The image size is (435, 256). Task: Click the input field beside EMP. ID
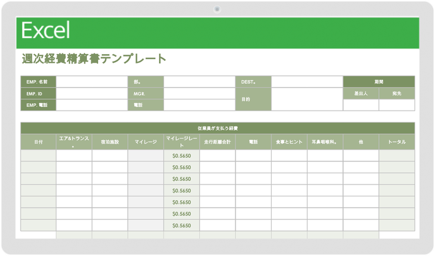click(x=92, y=93)
